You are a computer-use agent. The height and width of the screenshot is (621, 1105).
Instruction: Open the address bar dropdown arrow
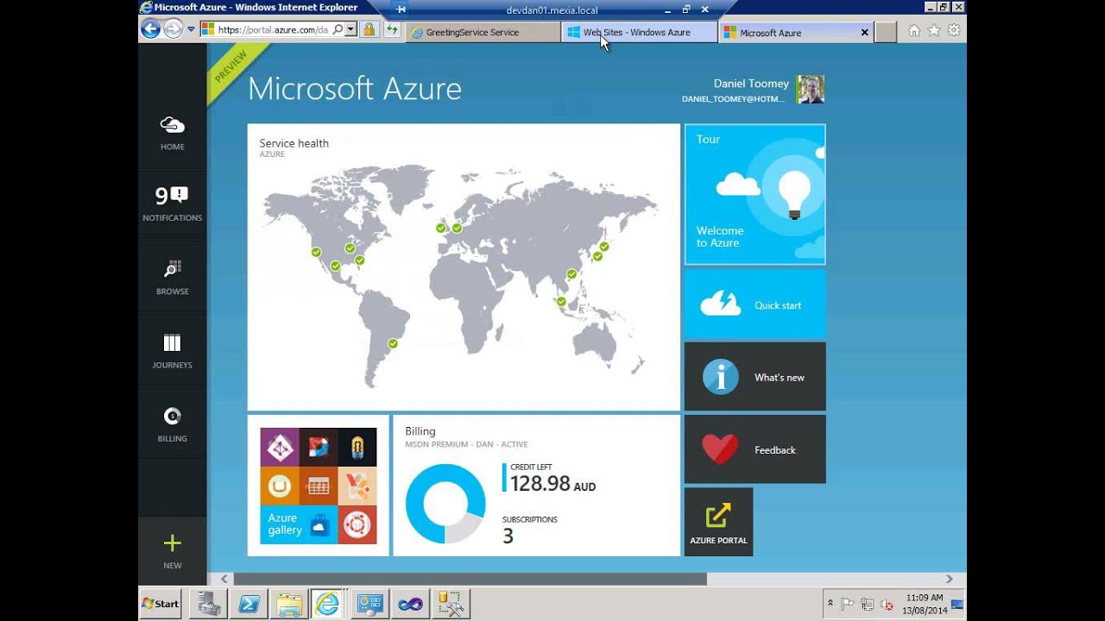[x=350, y=29]
